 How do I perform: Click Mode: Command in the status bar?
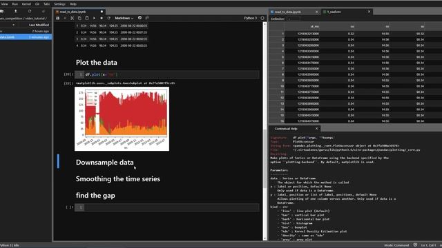pos(396,245)
